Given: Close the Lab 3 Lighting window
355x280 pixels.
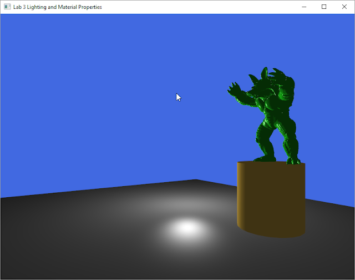Looking at the screenshot, I should click(x=344, y=7).
